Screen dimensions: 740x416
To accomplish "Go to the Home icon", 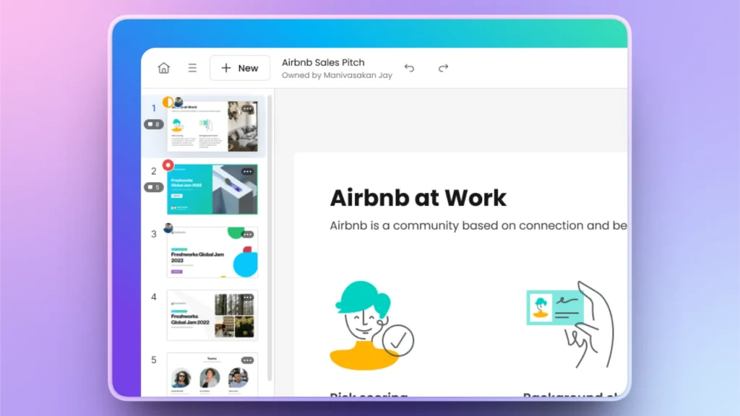I will click(x=164, y=68).
